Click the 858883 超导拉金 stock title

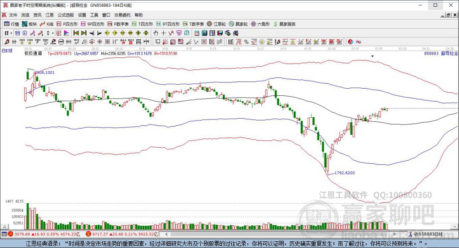point(441,54)
